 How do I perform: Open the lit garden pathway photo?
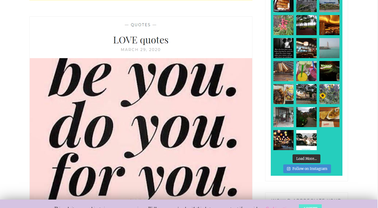pyautogui.click(x=306, y=117)
